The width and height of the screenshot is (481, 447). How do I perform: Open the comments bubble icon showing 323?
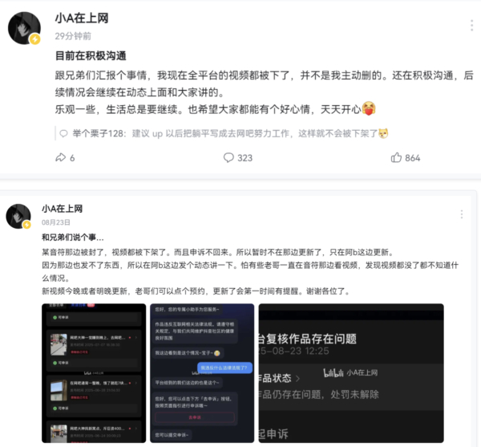click(x=228, y=157)
